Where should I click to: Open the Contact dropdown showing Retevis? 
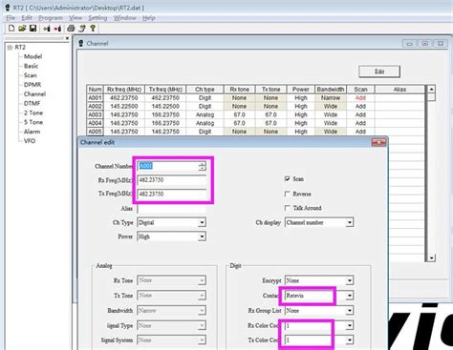click(350, 296)
